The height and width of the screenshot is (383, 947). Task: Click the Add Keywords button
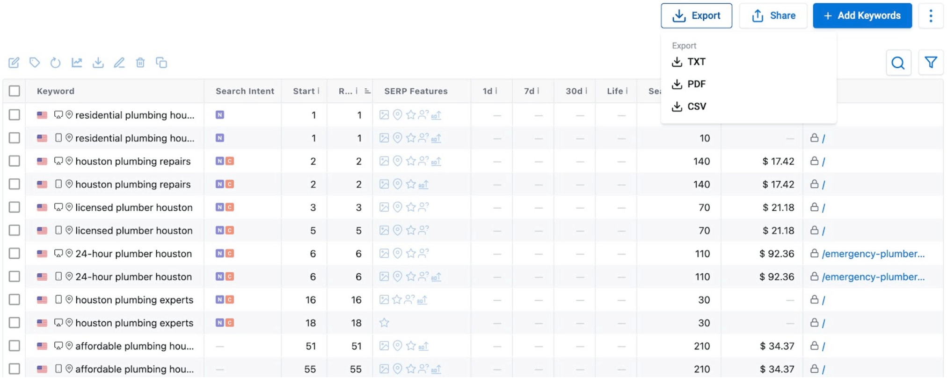click(x=862, y=15)
